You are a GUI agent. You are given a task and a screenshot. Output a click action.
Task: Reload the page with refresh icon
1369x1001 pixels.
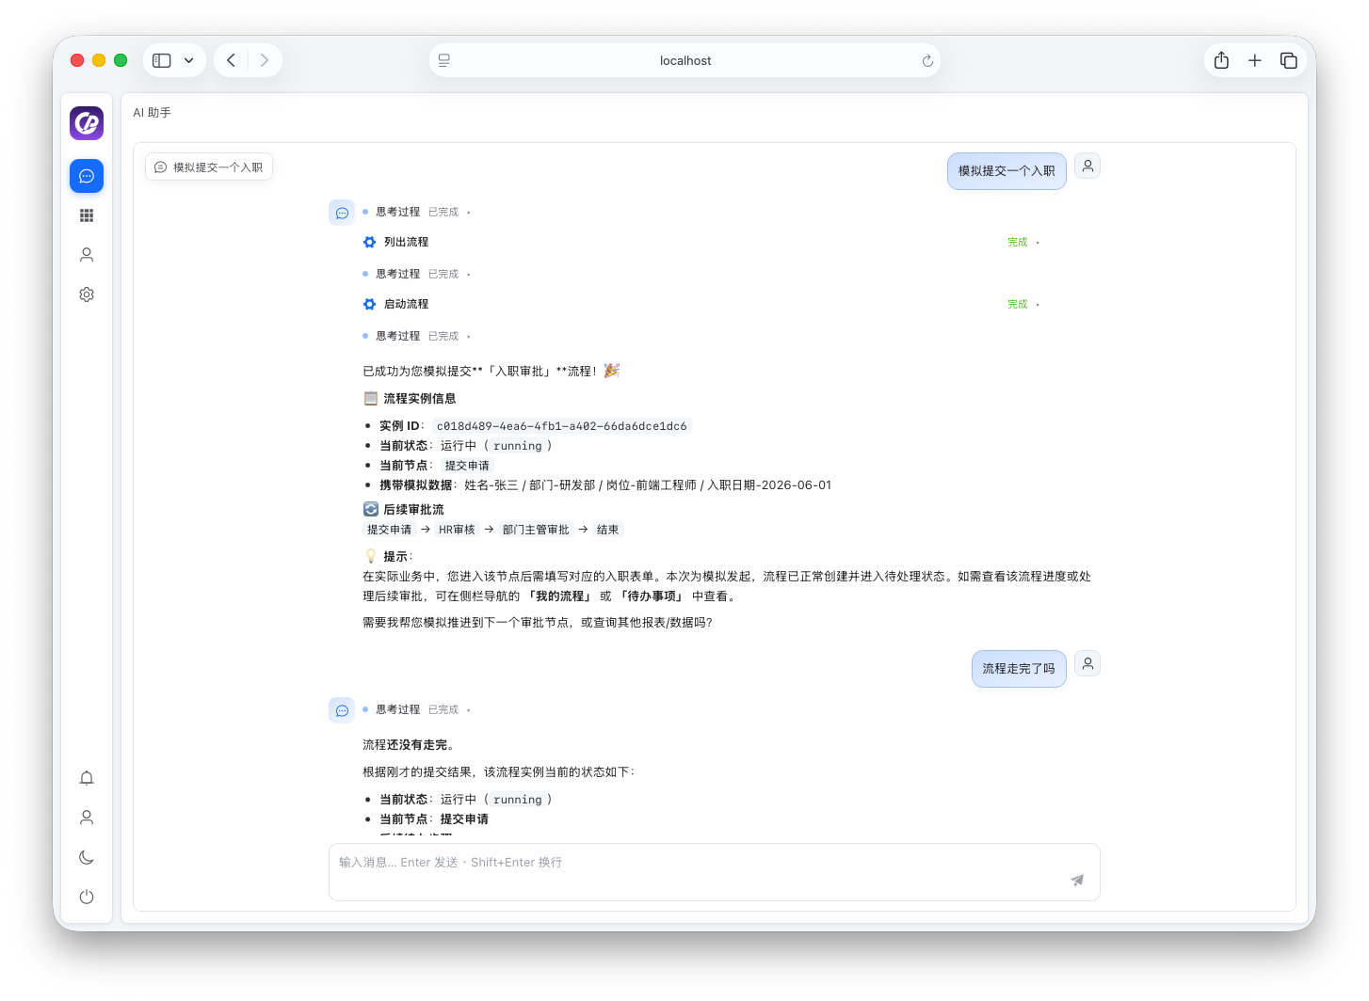tap(927, 60)
